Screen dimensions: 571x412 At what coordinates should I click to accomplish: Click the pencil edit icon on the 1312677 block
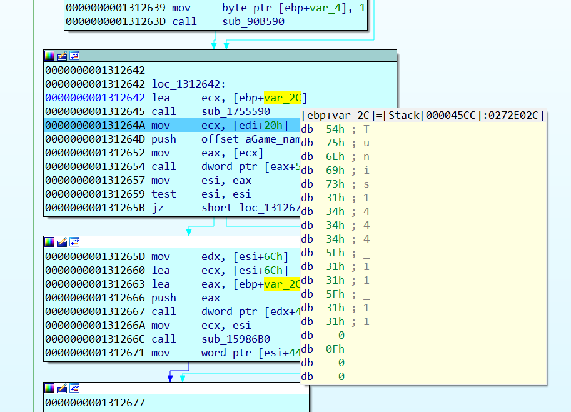[61, 388]
